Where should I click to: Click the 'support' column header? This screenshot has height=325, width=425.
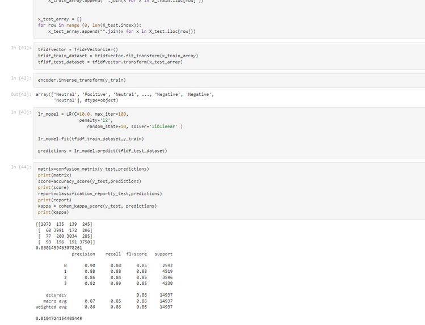(163, 254)
